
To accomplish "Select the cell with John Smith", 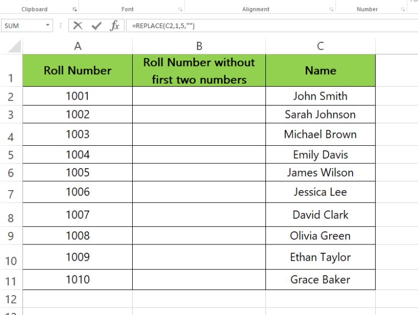I will click(x=320, y=96).
